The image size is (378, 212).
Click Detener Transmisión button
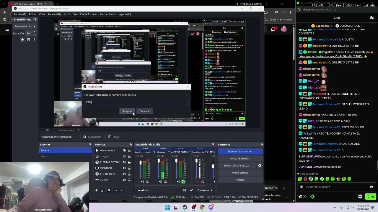click(x=240, y=151)
